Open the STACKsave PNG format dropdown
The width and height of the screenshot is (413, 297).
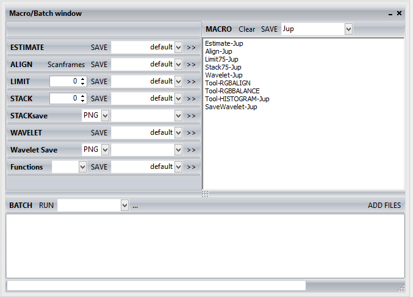click(105, 116)
